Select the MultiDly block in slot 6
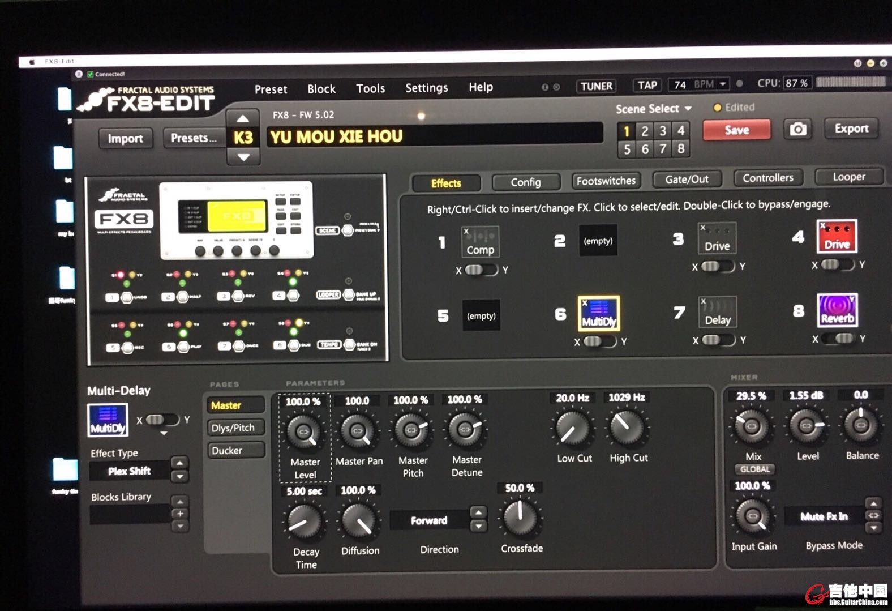892x611 pixels. 598,313
